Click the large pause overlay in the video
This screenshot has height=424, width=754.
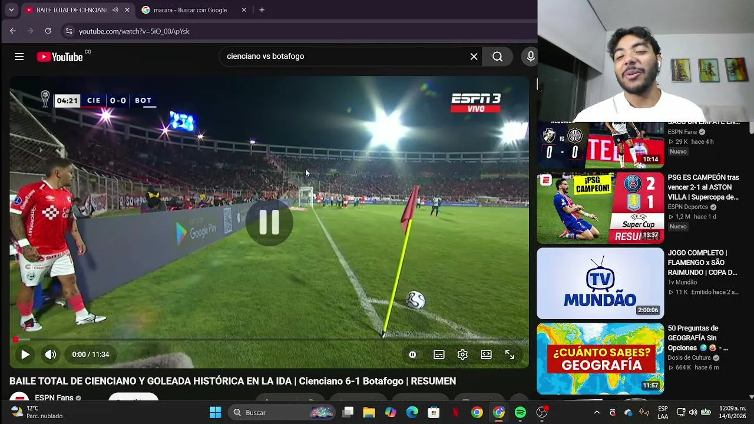pyautogui.click(x=269, y=222)
